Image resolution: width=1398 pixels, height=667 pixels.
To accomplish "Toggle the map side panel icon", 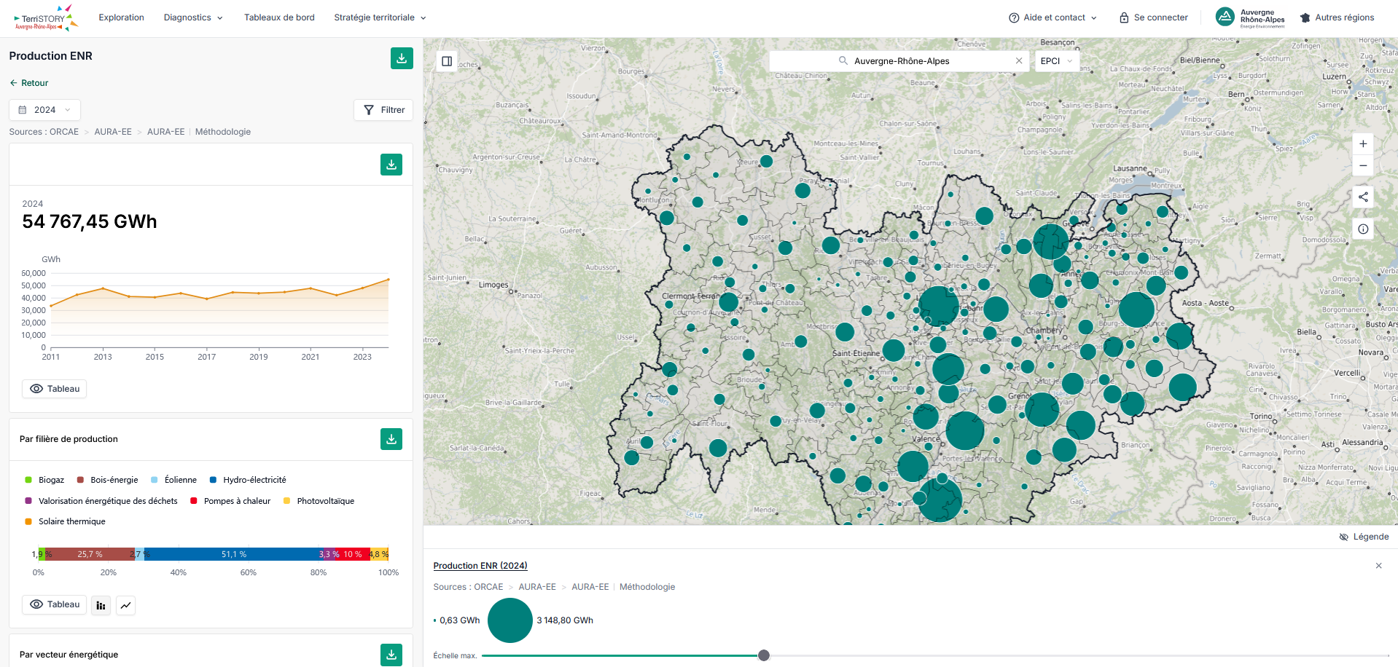I will click(x=447, y=61).
